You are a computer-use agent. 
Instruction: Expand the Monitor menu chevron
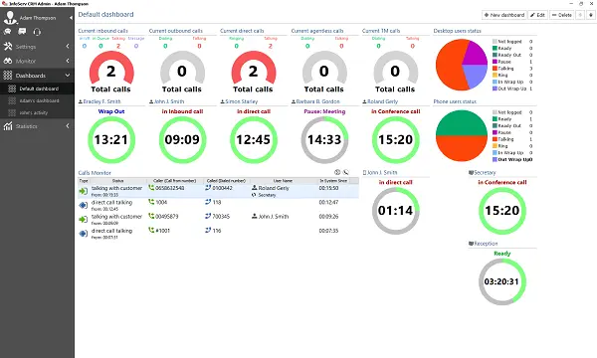68,61
